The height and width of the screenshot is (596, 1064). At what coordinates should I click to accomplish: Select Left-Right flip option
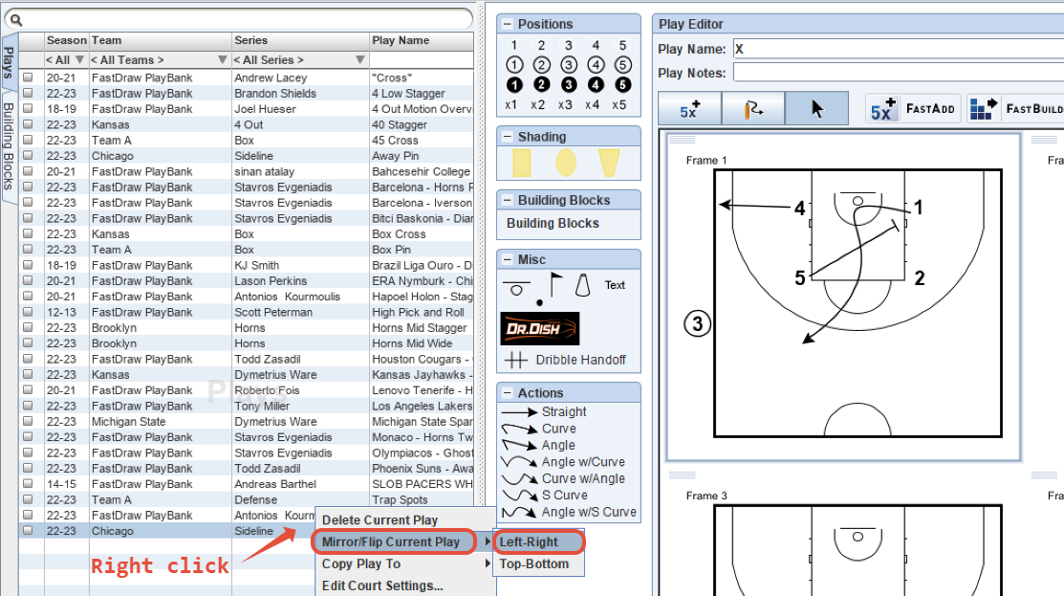click(538, 541)
